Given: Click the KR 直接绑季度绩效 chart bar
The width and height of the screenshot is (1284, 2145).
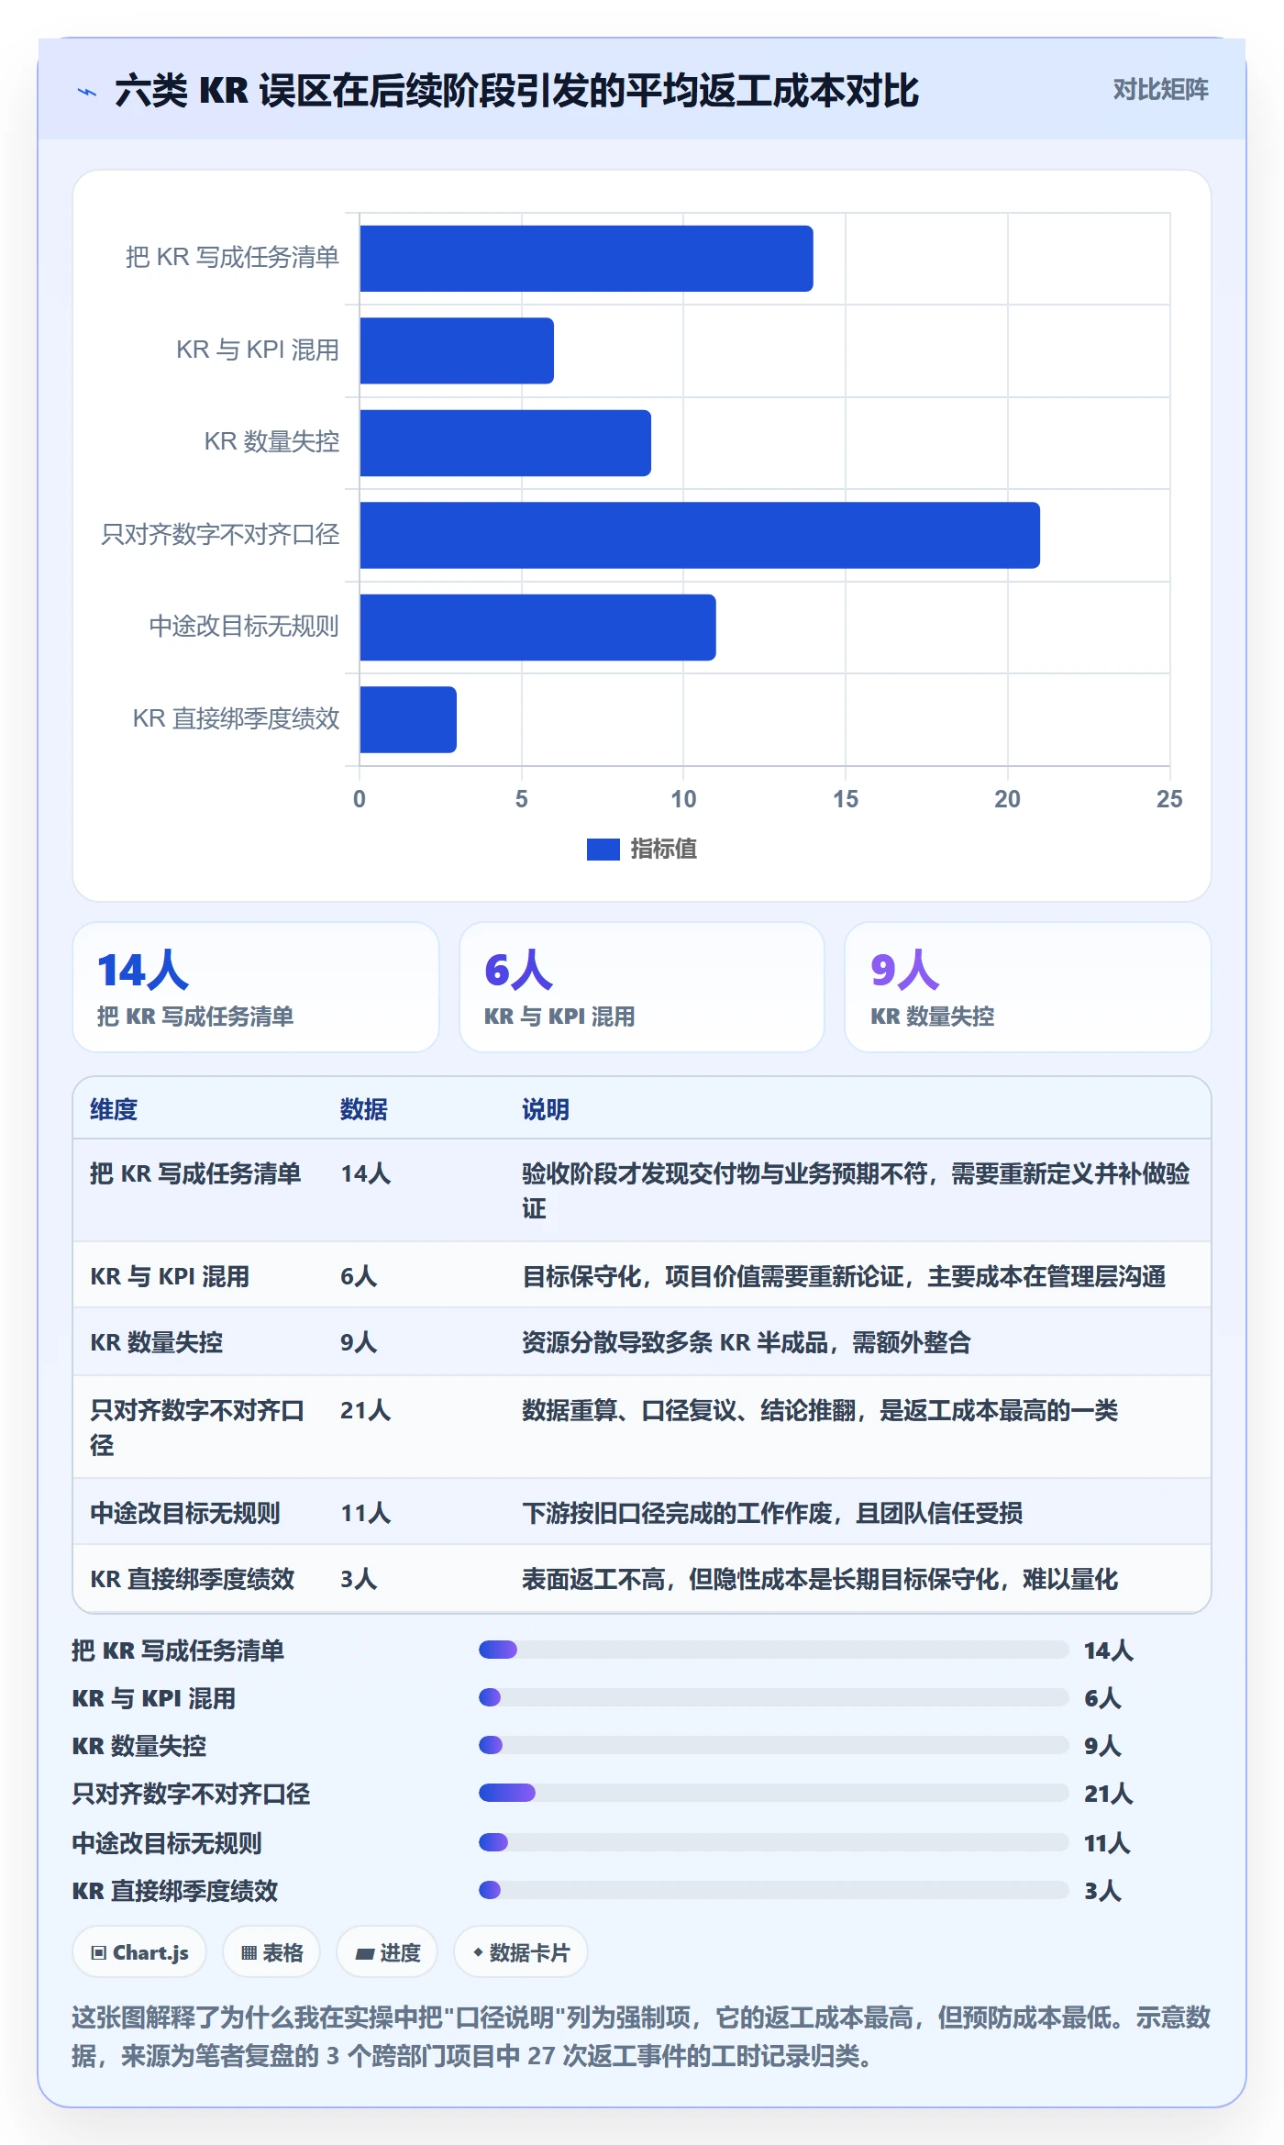Looking at the screenshot, I should click(x=408, y=719).
